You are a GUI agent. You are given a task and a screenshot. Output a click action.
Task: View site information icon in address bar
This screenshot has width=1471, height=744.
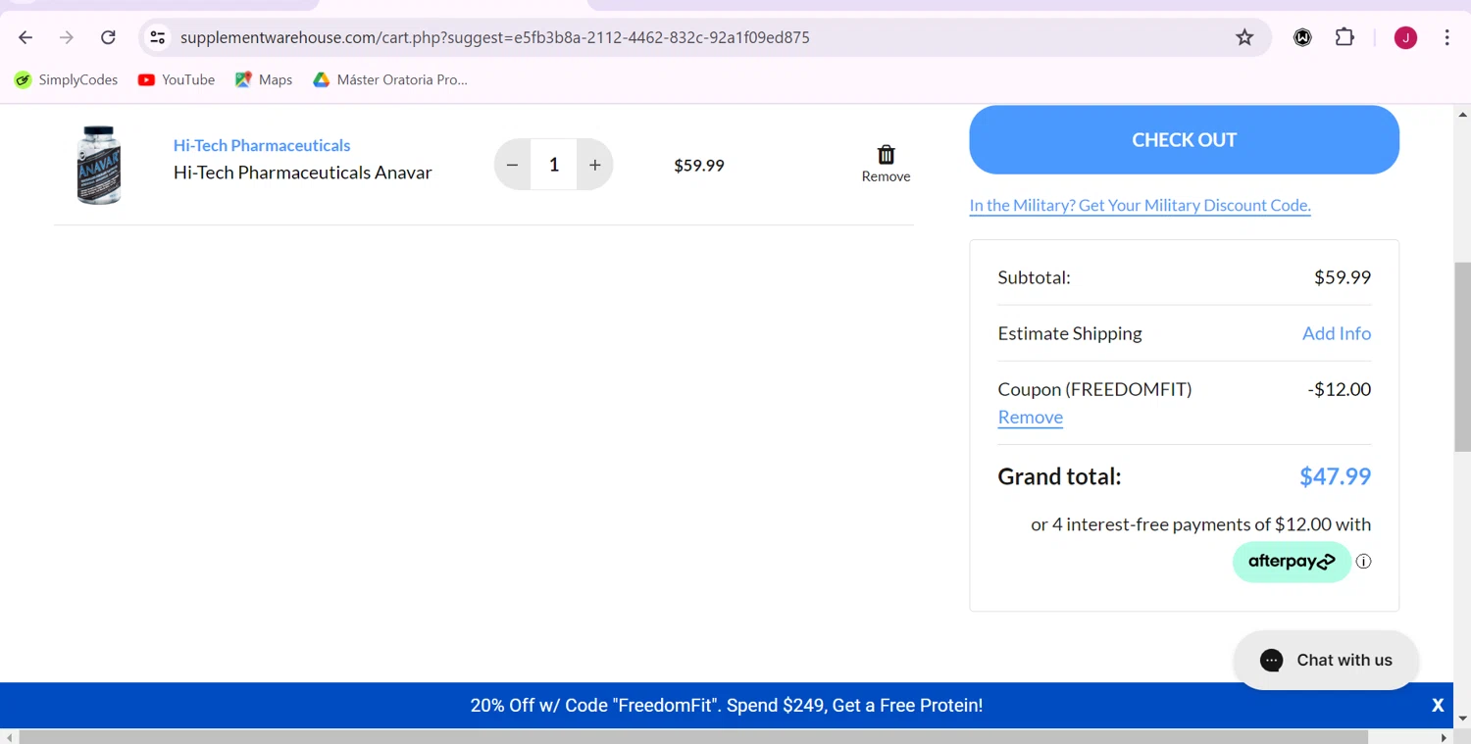(157, 37)
